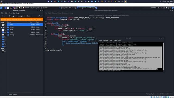The width and height of the screenshot is (174, 98).
Task: Switch to the highlighted recognizer - File Manager taskbar item
Action: pyautogui.click(x=86, y=8)
